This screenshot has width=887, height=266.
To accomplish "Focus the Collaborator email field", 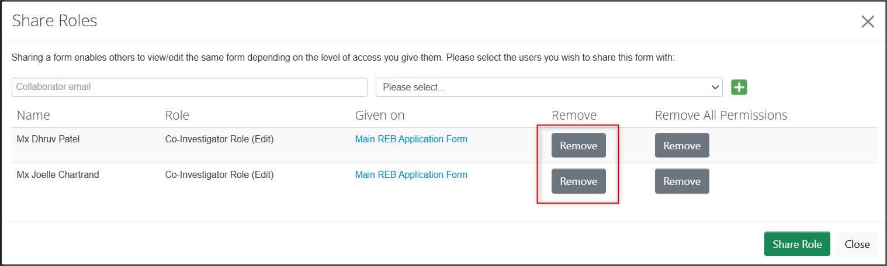I will [189, 87].
